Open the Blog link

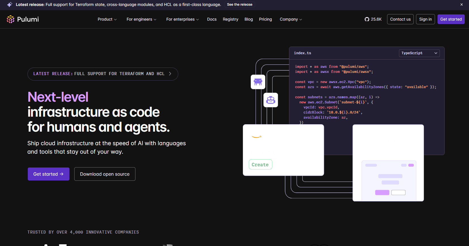[249, 19]
